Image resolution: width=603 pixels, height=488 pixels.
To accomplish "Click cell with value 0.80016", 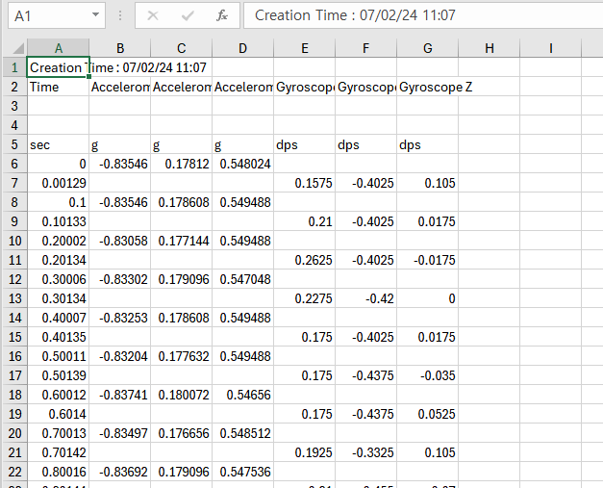I will pos(58,472).
